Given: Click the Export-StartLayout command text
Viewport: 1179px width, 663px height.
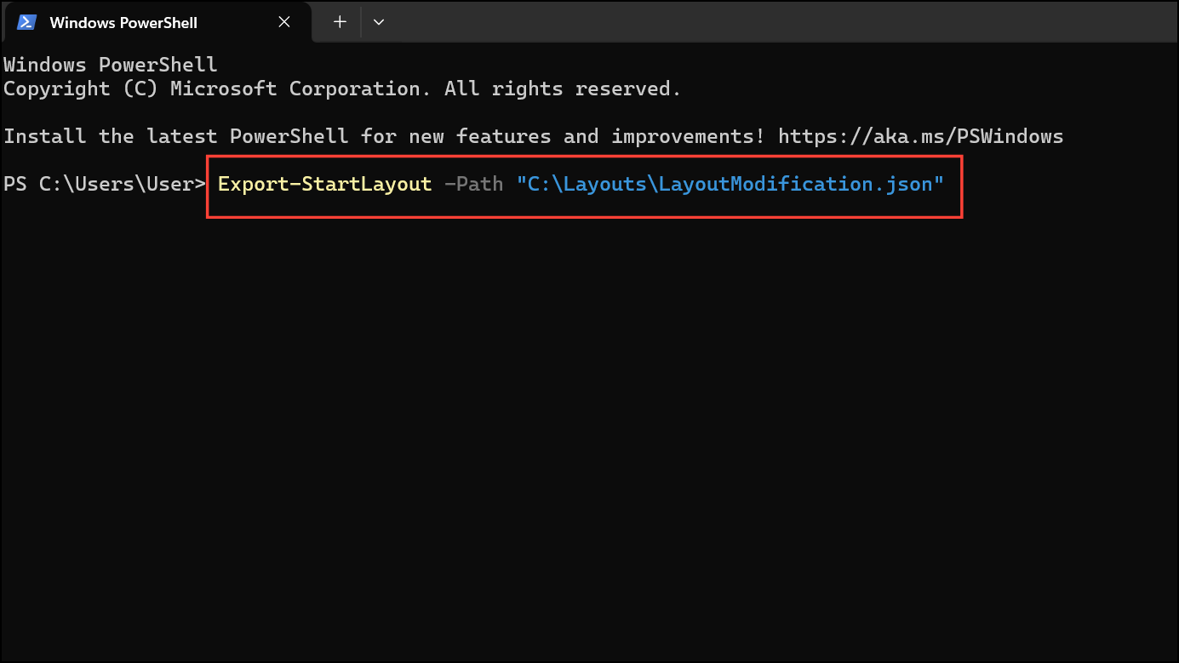Looking at the screenshot, I should point(324,184).
